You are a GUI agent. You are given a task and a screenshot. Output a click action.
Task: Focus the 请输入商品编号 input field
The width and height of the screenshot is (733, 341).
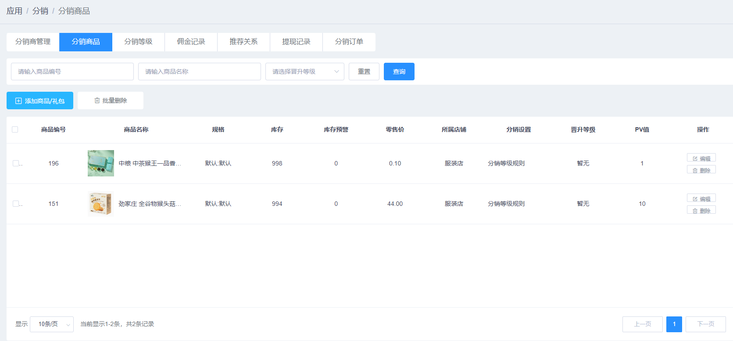(x=72, y=72)
